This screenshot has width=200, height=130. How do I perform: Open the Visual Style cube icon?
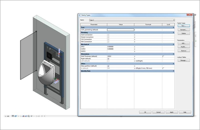(16, 116)
